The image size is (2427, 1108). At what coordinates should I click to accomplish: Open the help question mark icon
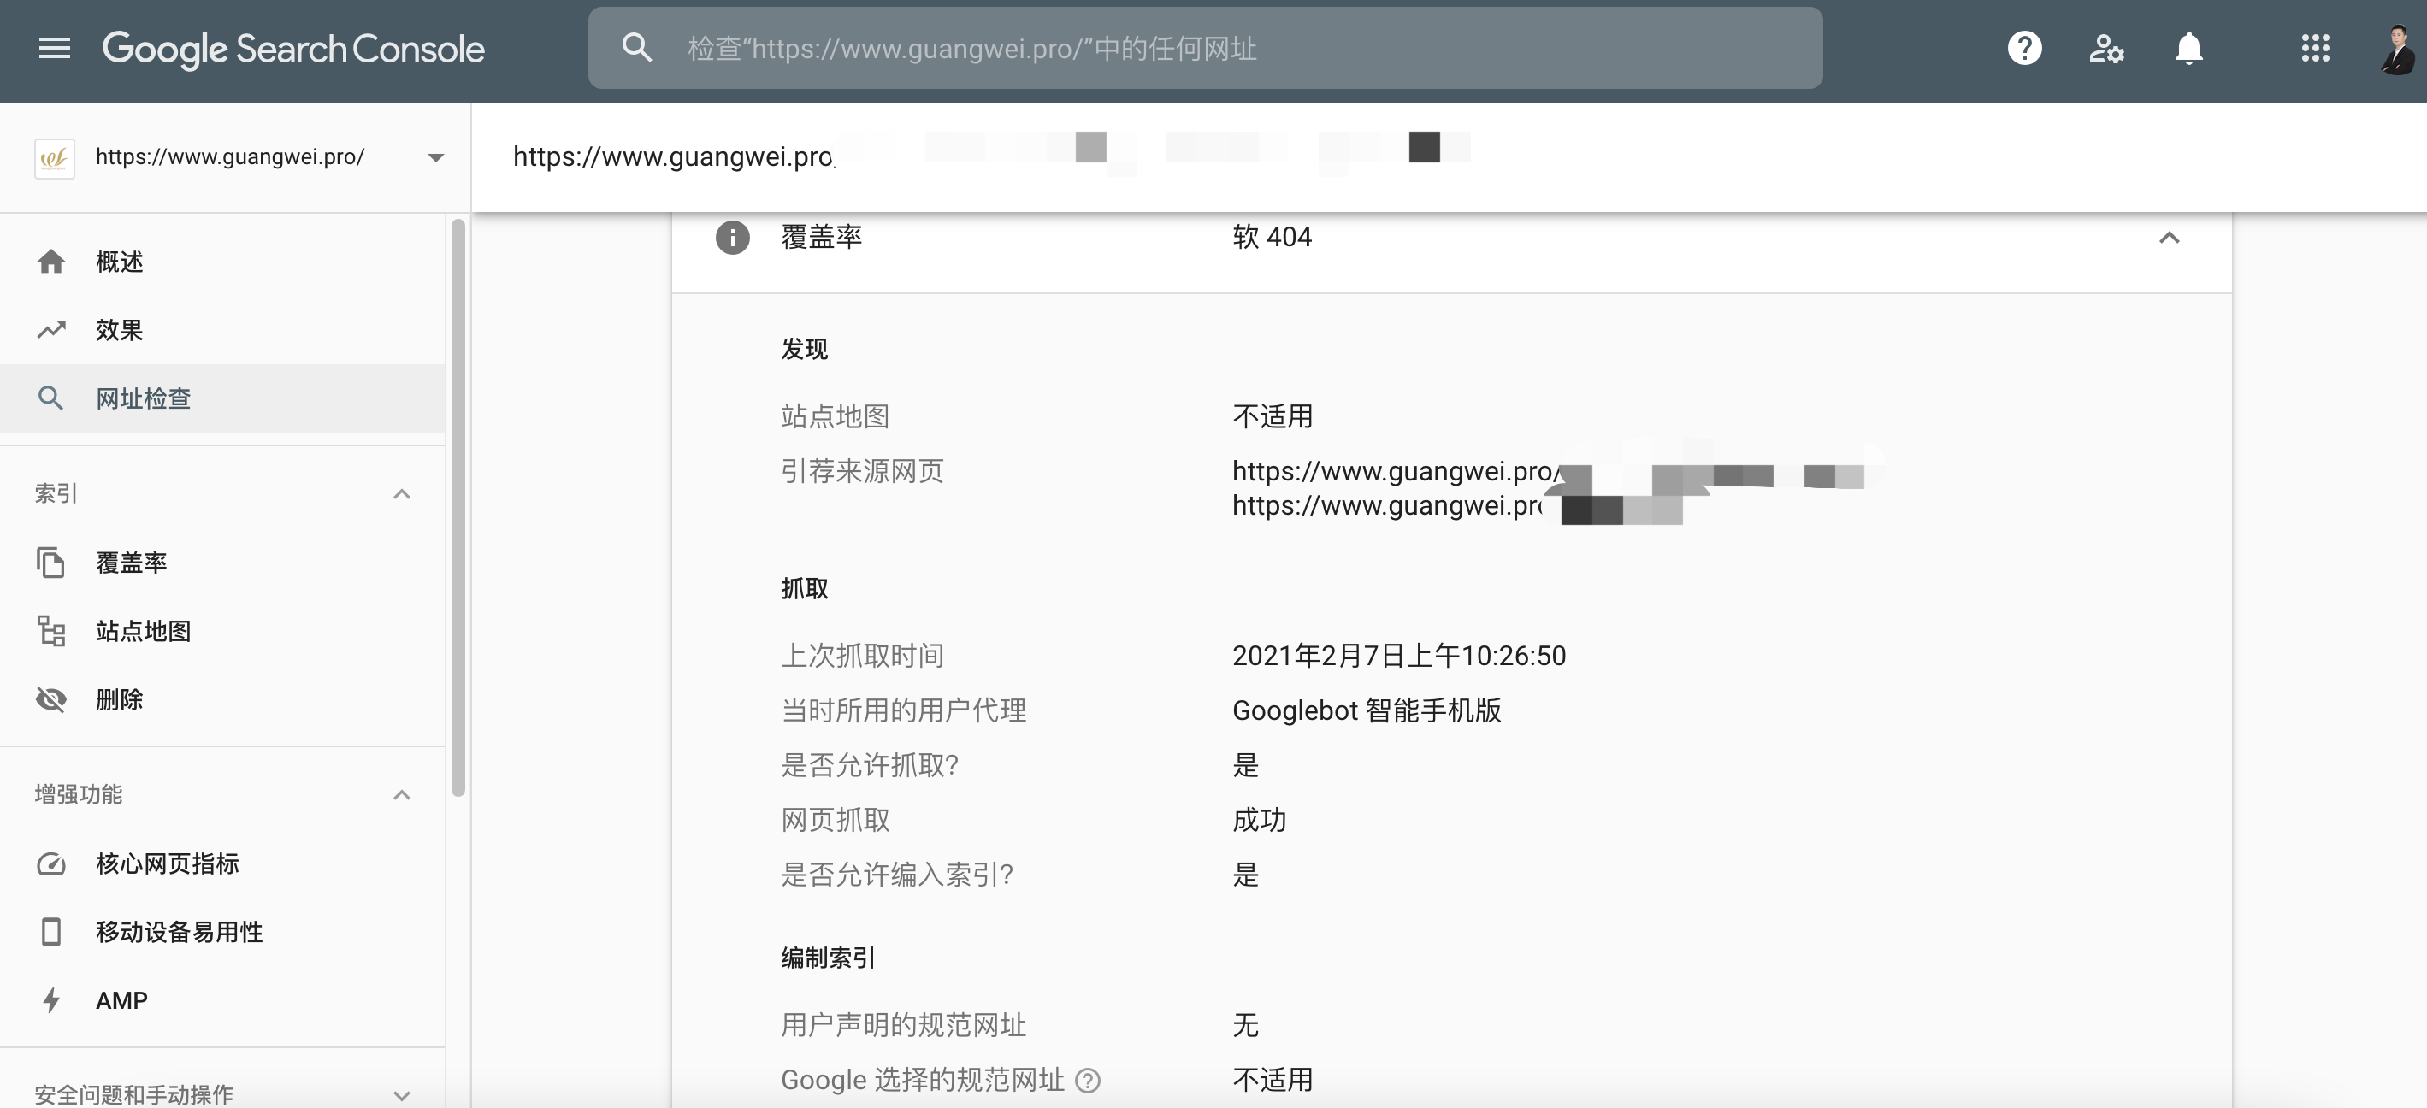pos(2025,48)
